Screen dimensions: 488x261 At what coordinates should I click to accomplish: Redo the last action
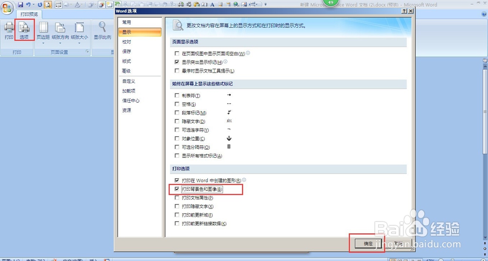pos(40,5)
